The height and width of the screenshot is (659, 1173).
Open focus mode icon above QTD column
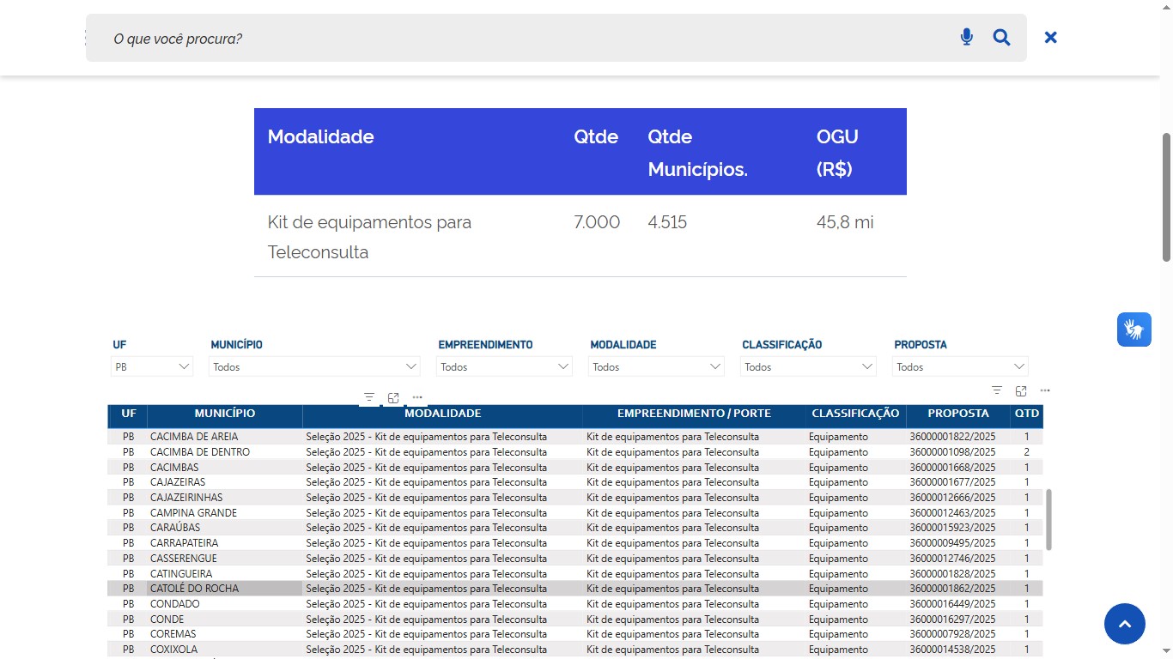pos(1021,390)
